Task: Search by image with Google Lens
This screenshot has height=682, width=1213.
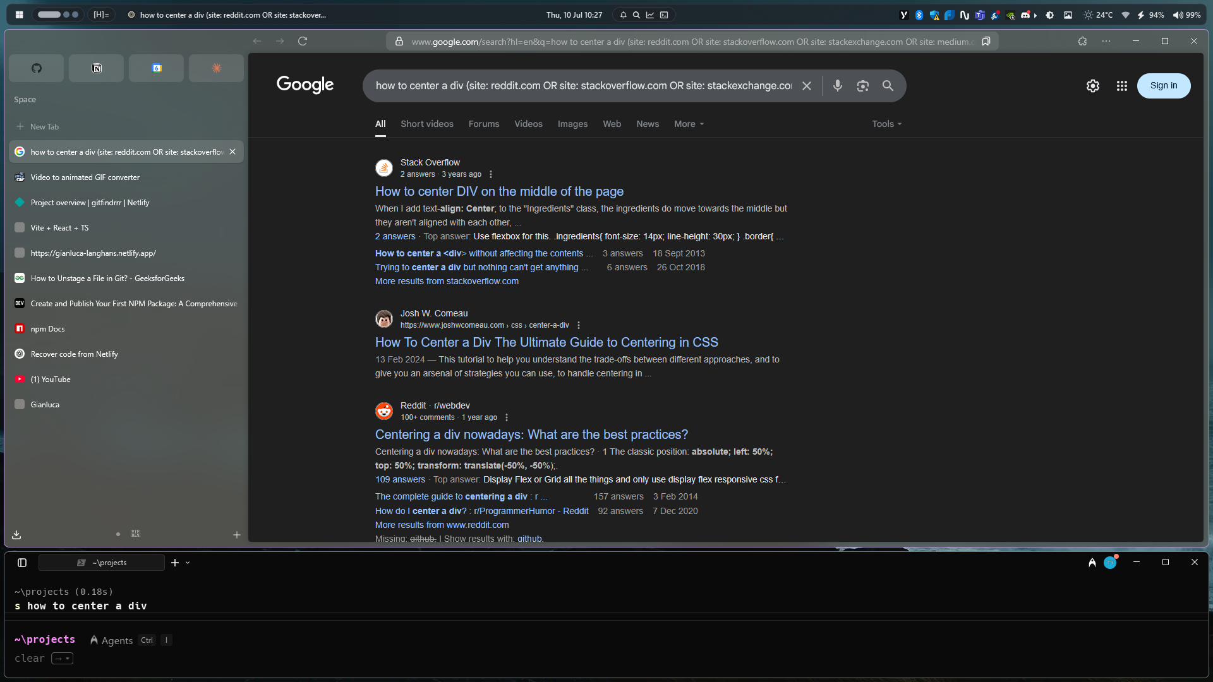Action: [863, 86]
